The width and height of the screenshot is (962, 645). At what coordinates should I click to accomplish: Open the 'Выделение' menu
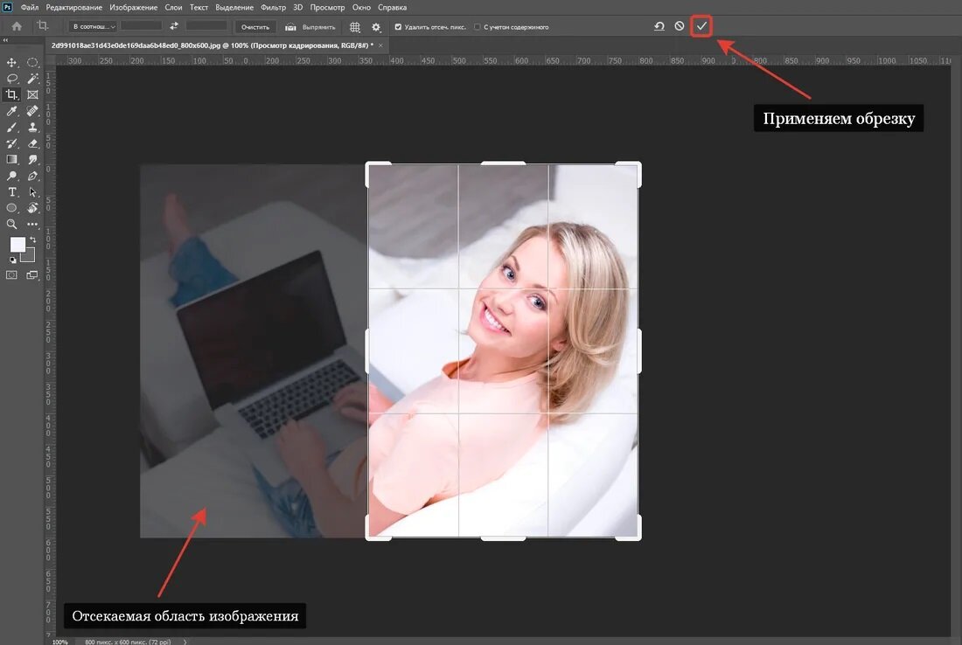coord(234,7)
